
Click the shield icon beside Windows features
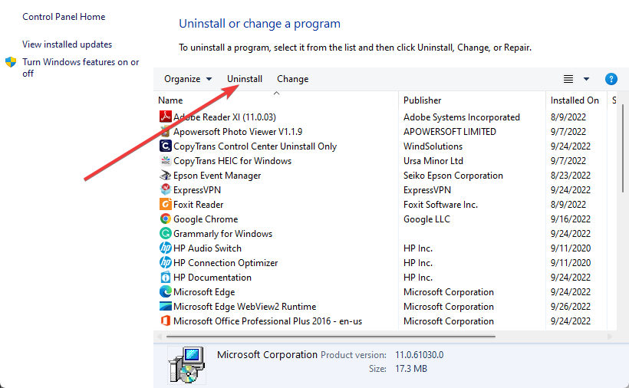[x=11, y=62]
